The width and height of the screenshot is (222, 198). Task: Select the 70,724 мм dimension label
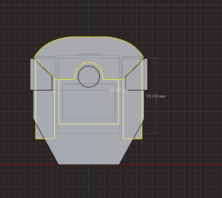(156, 97)
